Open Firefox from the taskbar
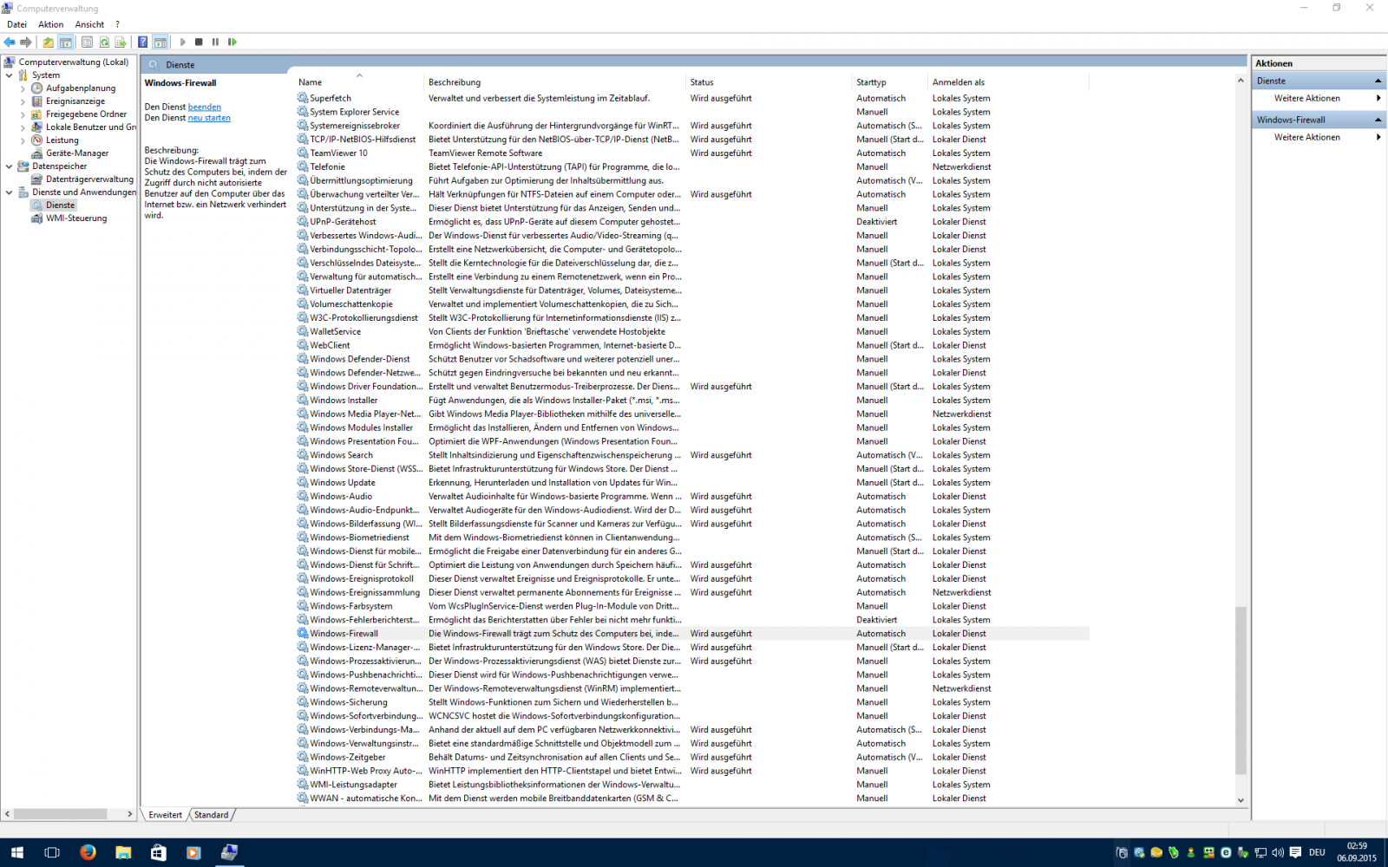 point(88,852)
